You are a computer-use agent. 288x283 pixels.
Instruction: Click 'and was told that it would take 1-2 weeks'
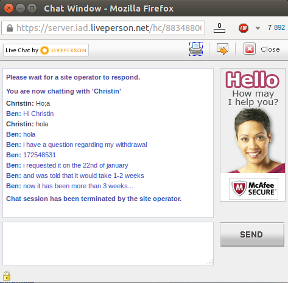[x=83, y=176]
